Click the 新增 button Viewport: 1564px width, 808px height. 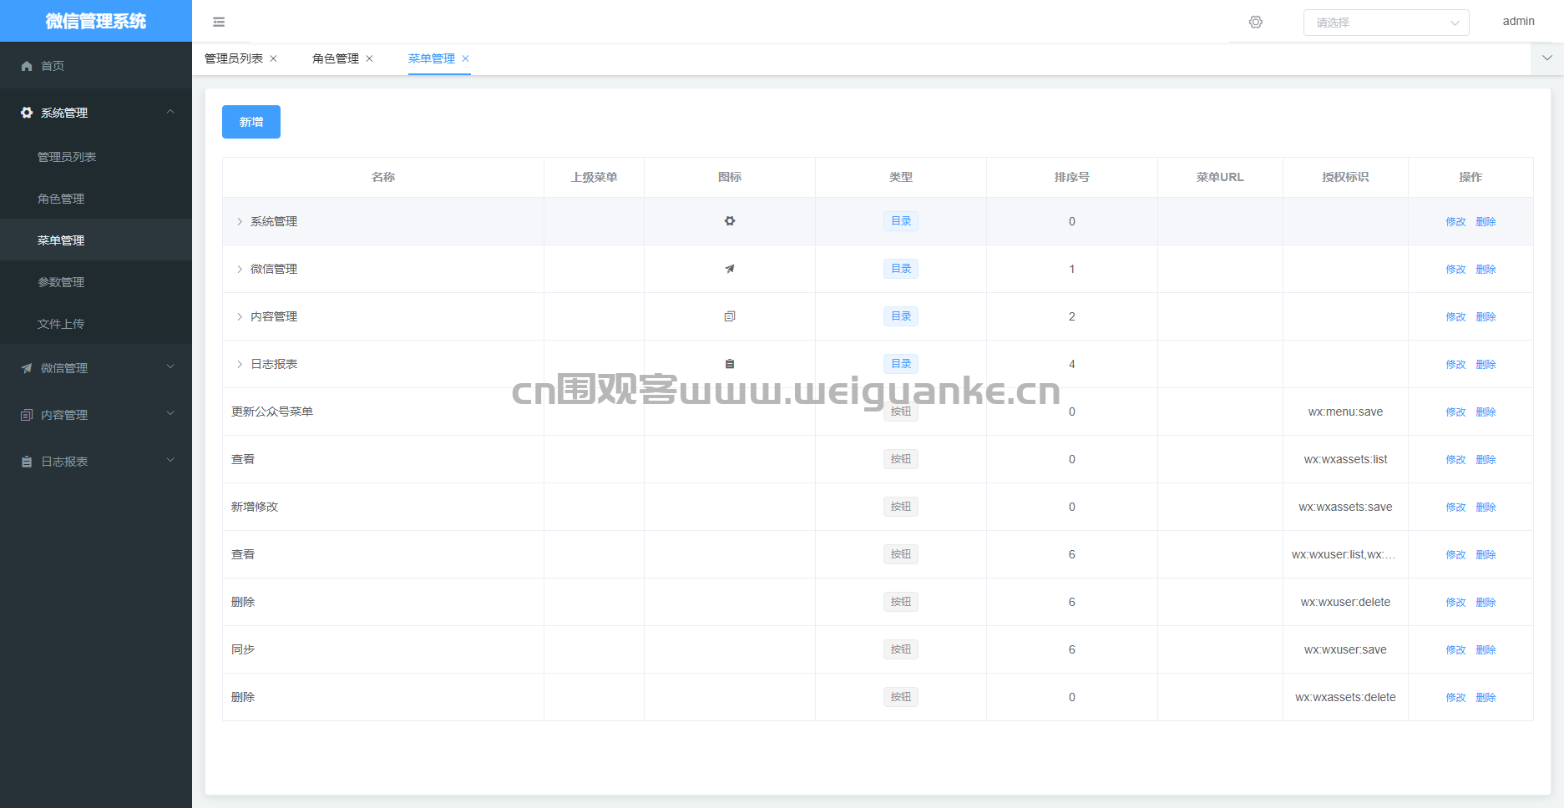(251, 122)
